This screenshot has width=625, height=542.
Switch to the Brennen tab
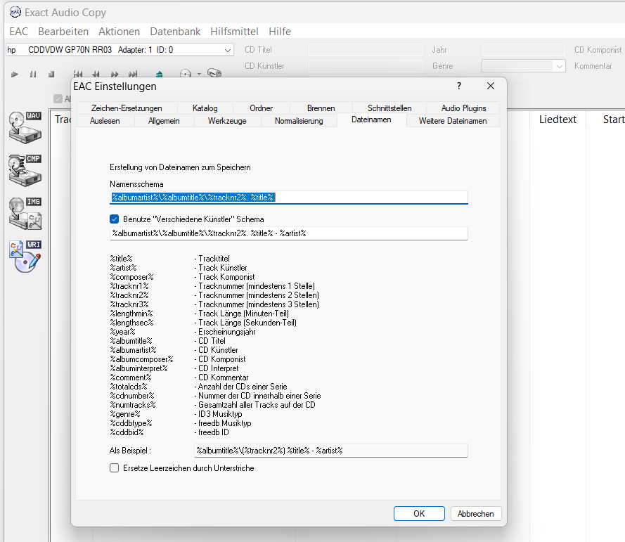point(321,108)
